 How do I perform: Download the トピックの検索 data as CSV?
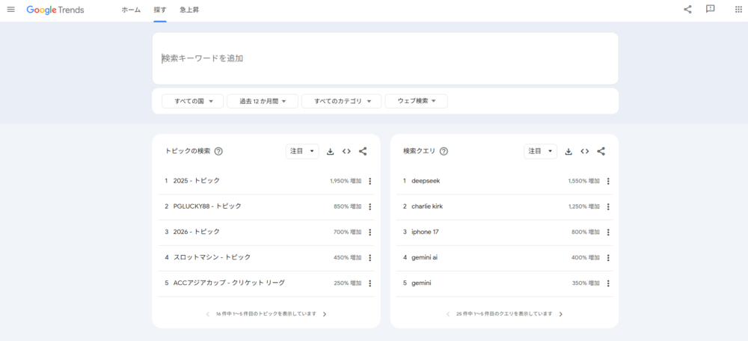tap(331, 151)
